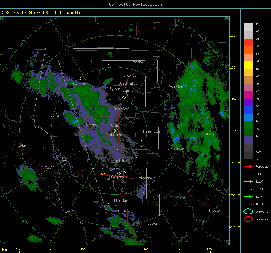Click the -150 tick on bottom axis
The height and width of the screenshot is (253, 271).
coord(18,249)
